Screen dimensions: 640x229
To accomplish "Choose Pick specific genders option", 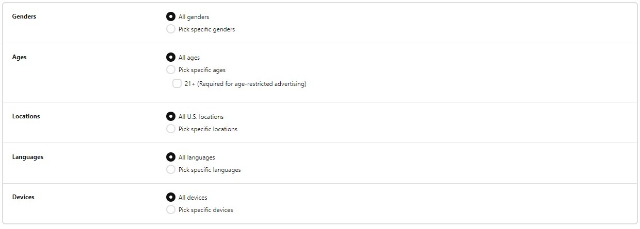I will (x=171, y=29).
